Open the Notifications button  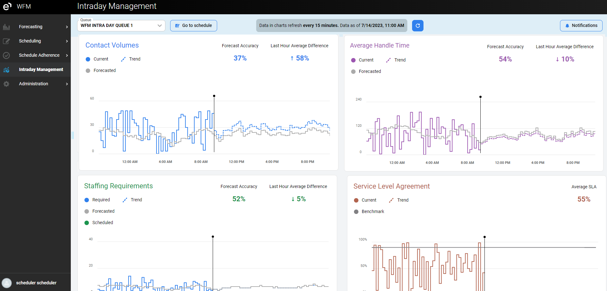point(581,26)
